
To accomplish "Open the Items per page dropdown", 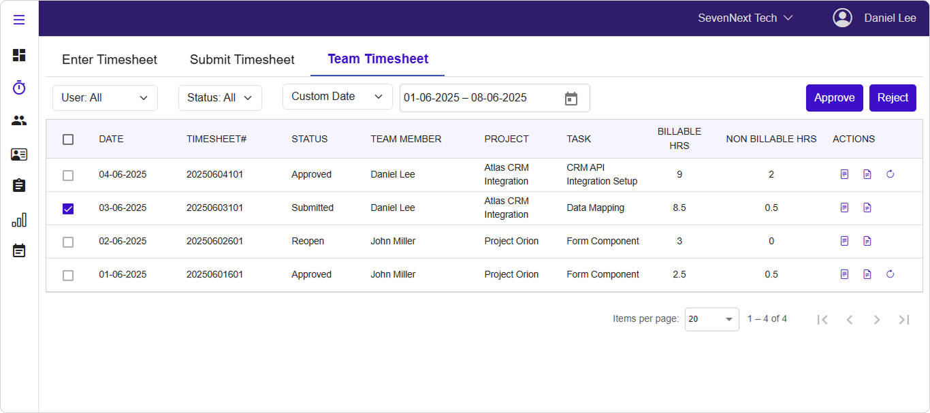I will pyautogui.click(x=711, y=319).
